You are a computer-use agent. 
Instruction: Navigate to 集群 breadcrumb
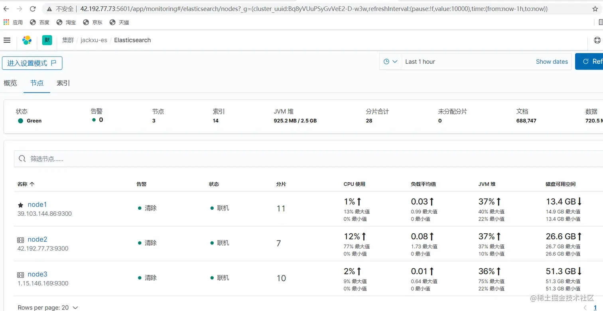[68, 40]
